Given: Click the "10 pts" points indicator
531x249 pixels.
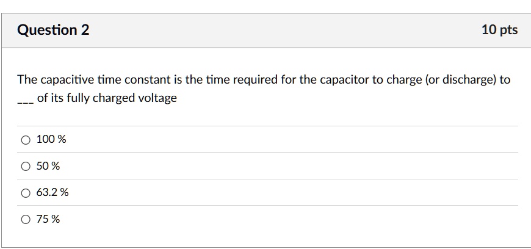Looking at the screenshot, I should [x=499, y=30].
